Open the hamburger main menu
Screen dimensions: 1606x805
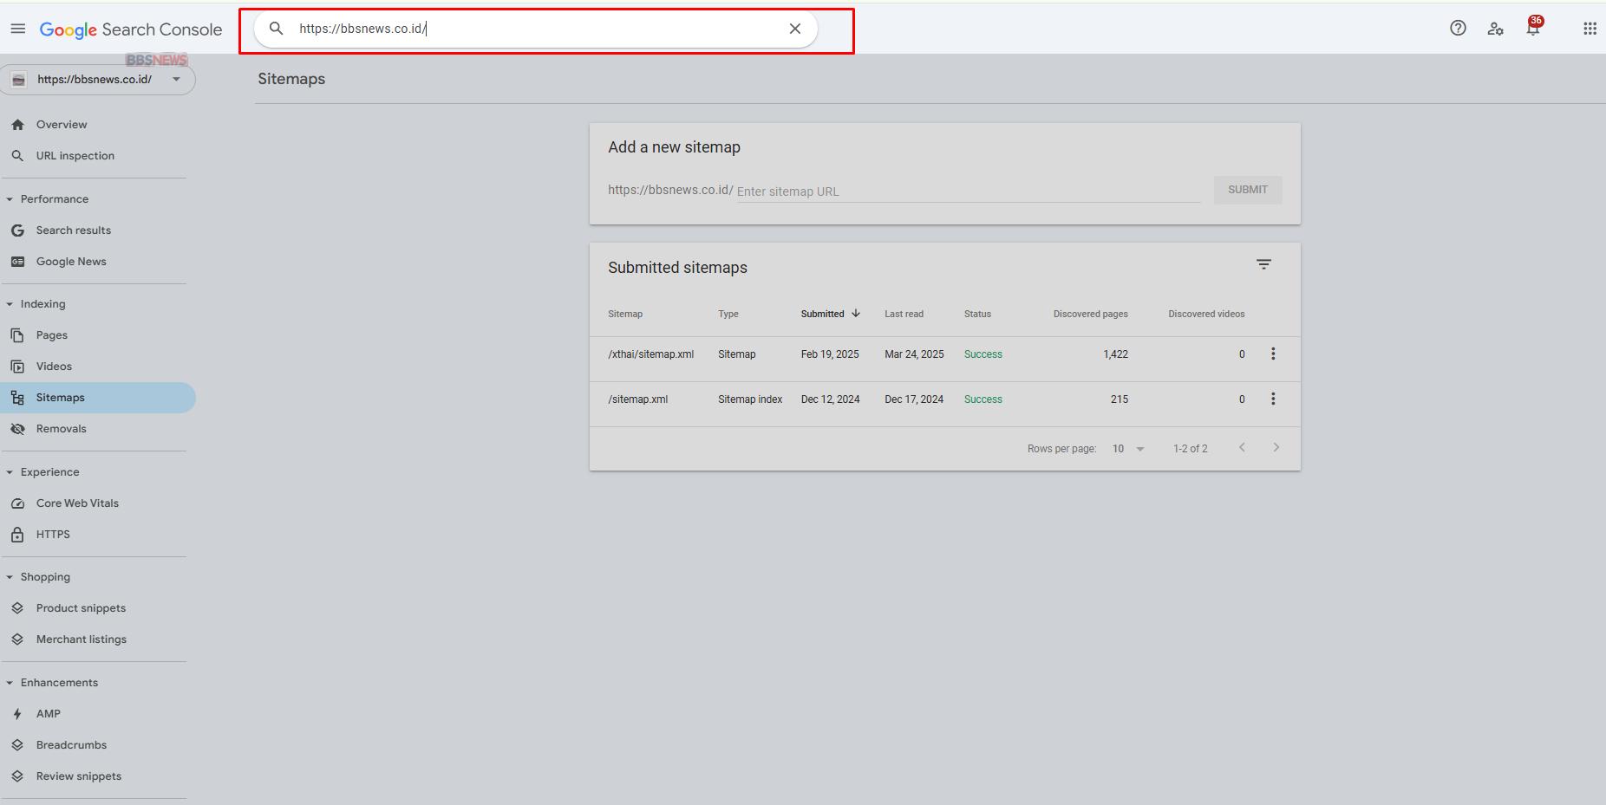[18, 29]
